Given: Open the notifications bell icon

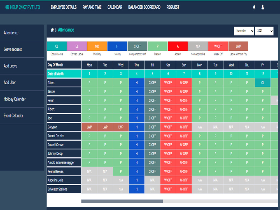Looking at the screenshot, I should point(254,7).
